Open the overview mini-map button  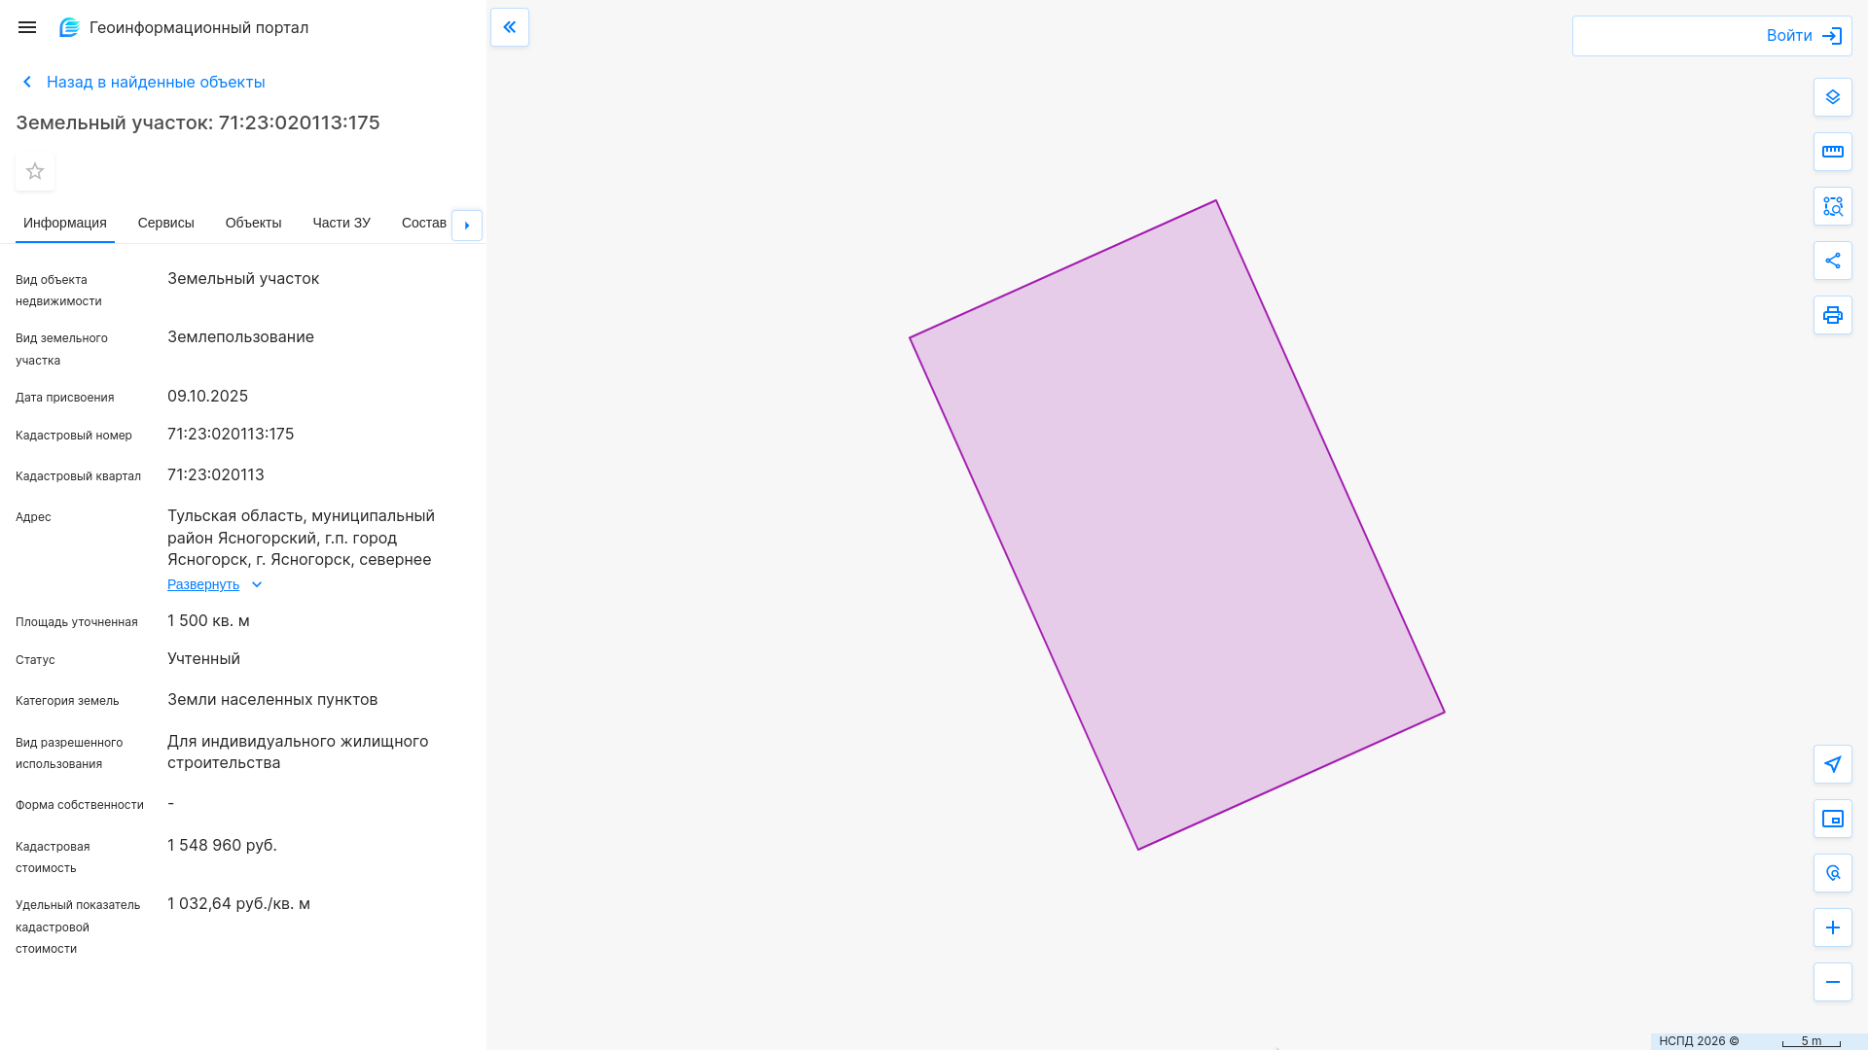click(x=1832, y=819)
